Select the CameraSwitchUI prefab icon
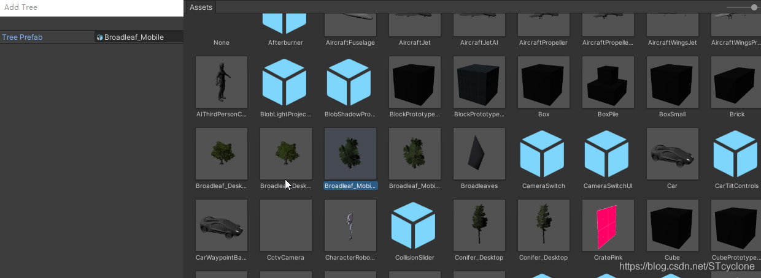Image resolution: width=761 pixels, height=278 pixels. click(x=608, y=154)
